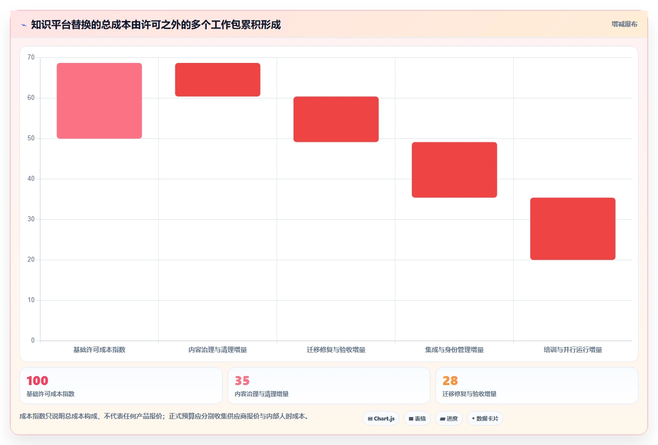The height and width of the screenshot is (445, 658).
Task: Select the 集成与身份管理增量 waterfall bar
Action: pos(454,170)
